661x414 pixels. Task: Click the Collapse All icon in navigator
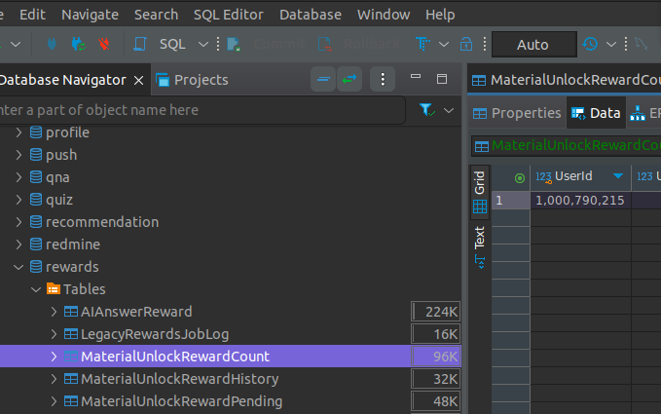click(x=323, y=80)
